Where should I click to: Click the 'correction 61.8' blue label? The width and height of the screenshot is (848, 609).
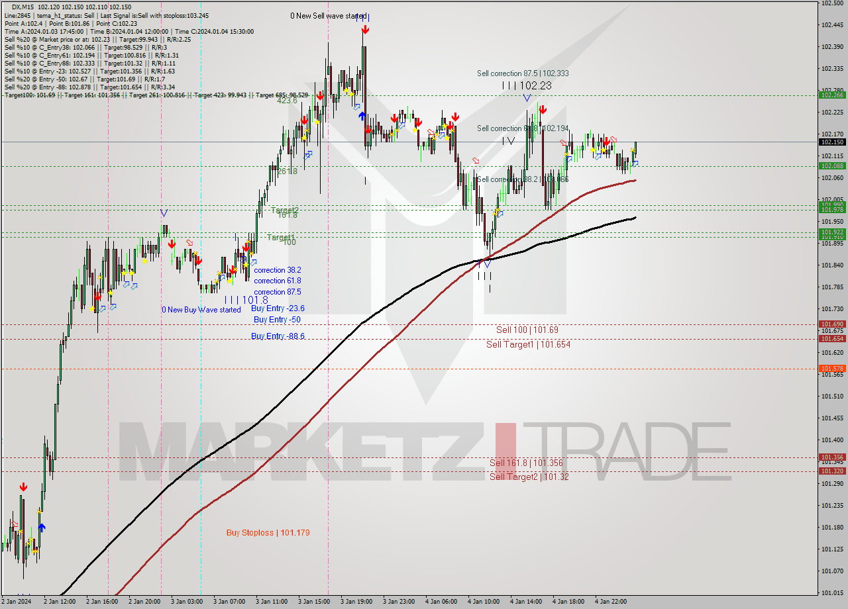(277, 281)
